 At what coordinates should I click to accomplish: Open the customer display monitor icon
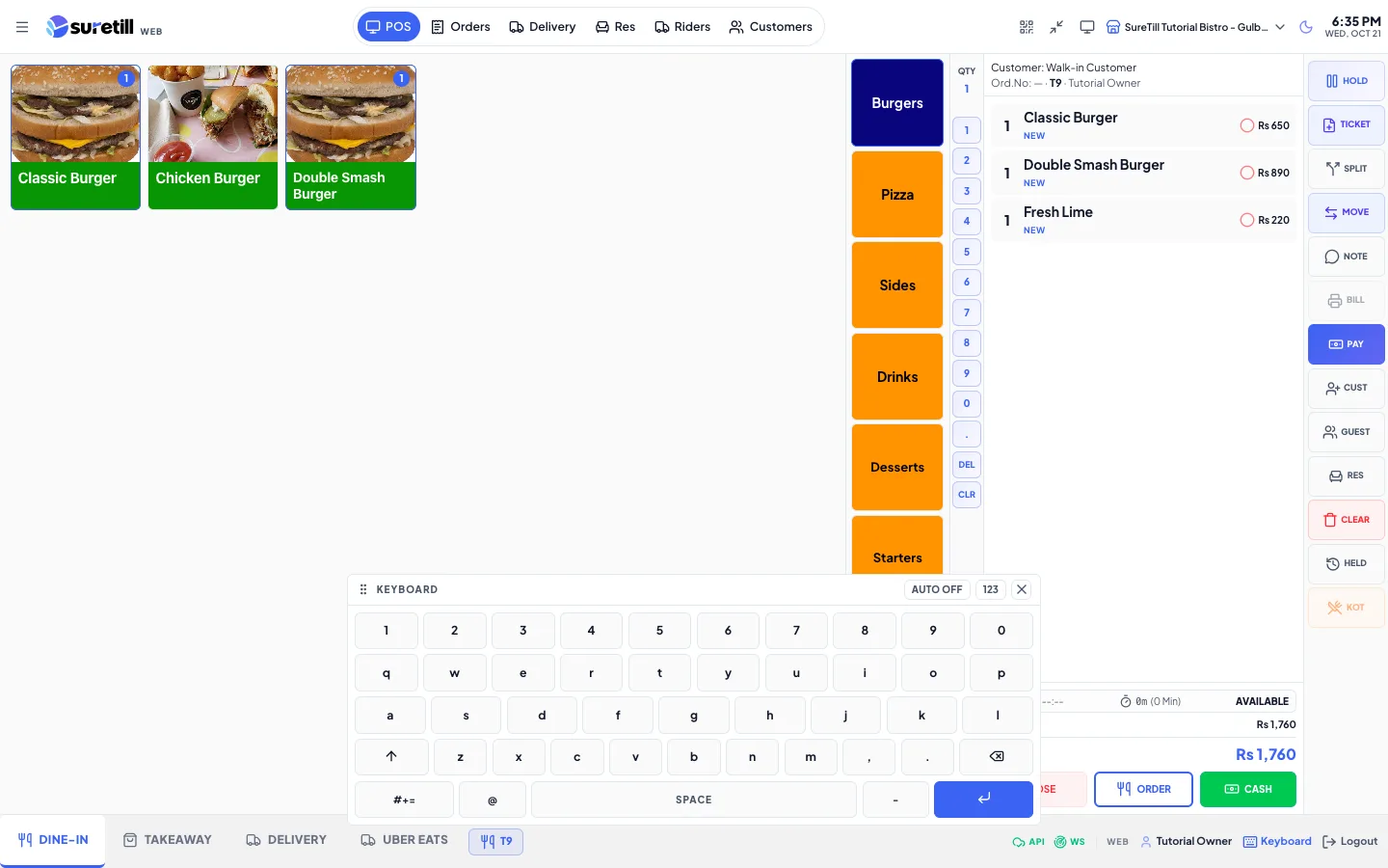click(1087, 27)
